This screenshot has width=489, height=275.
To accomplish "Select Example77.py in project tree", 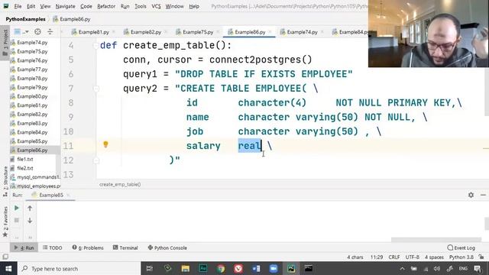I will [32, 70].
